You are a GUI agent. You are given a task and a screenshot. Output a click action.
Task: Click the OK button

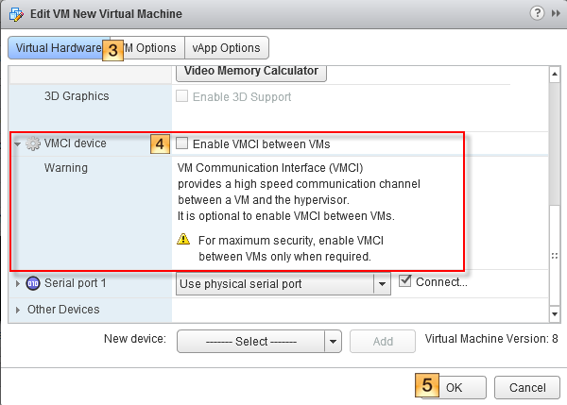point(454,388)
